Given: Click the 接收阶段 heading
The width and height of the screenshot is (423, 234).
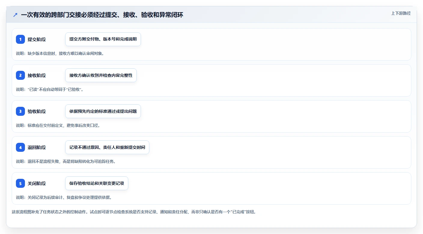Looking at the screenshot, I should 37,75.
